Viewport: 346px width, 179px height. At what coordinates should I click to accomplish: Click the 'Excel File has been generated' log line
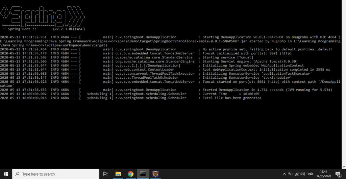(x=232, y=98)
